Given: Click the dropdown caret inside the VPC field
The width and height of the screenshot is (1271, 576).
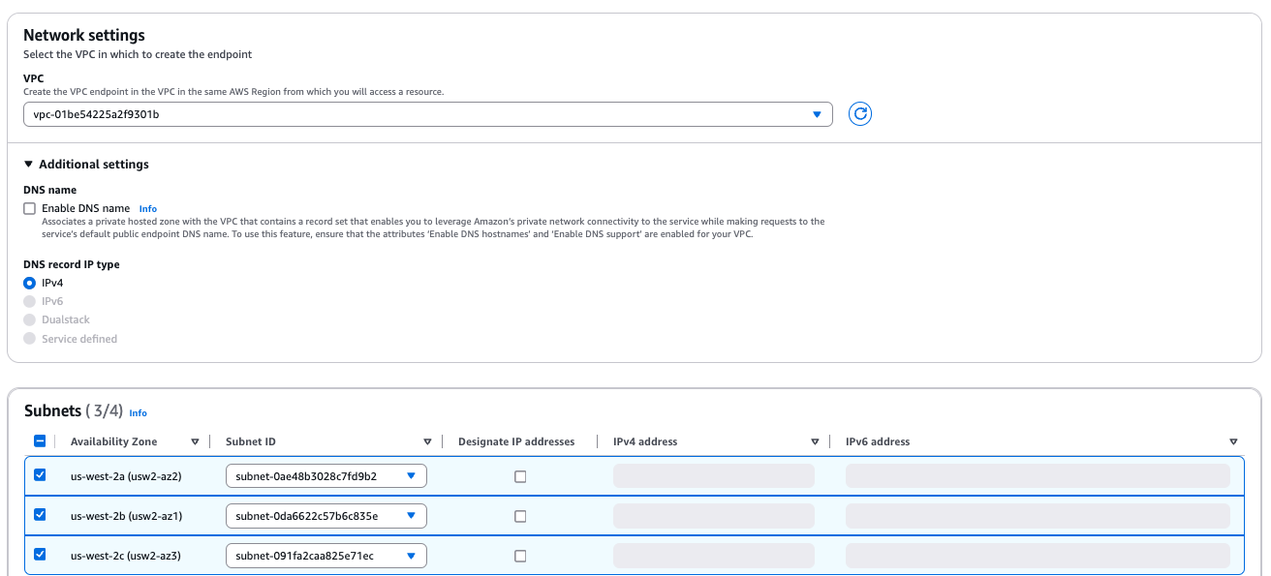Looking at the screenshot, I should click(819, 113).
